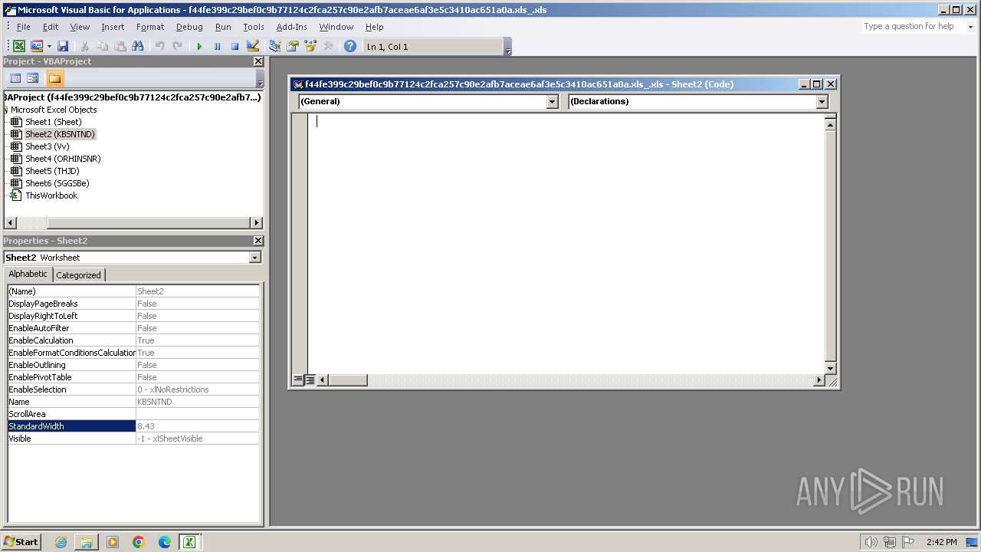Open the Insert object dropdown arrow

tap(49, 47)
